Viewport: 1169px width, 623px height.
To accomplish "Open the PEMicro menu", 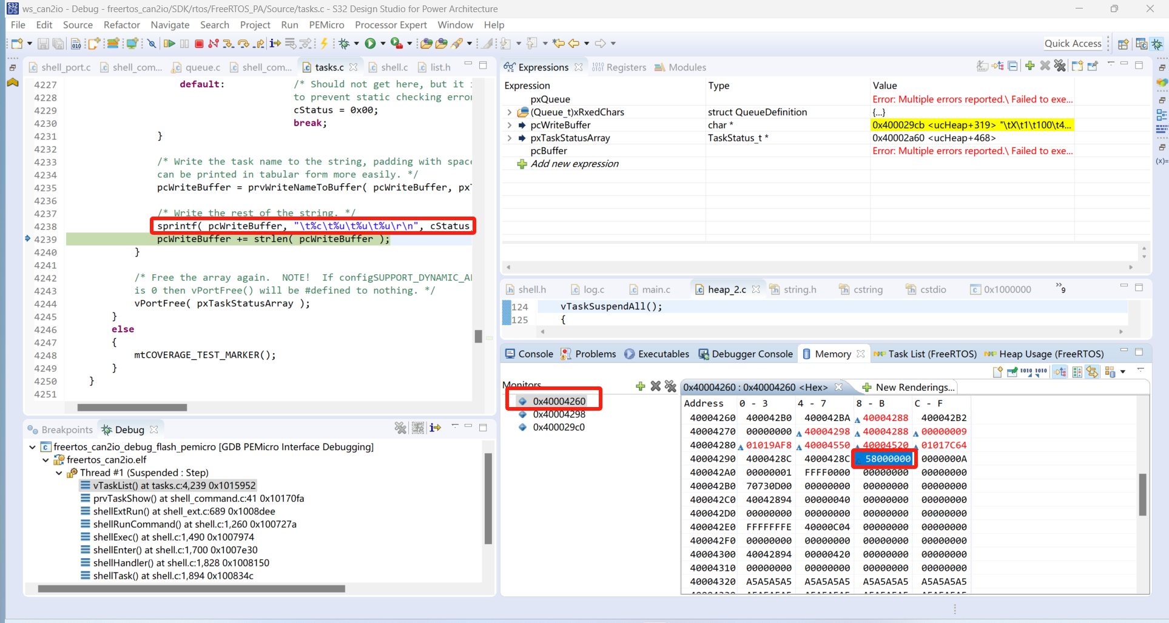I will tap(326, 25).
